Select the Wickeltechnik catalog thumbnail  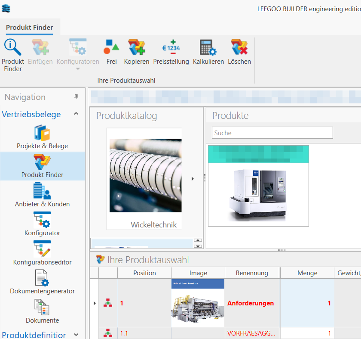click(145, 179)
